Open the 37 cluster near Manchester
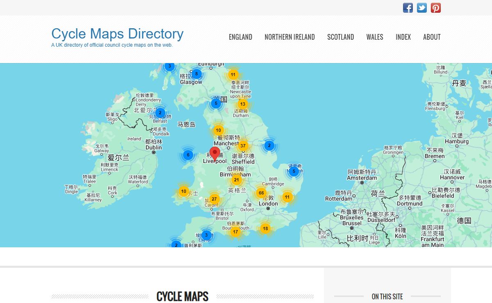Screen dimensions: 492x303 point(243,146)
